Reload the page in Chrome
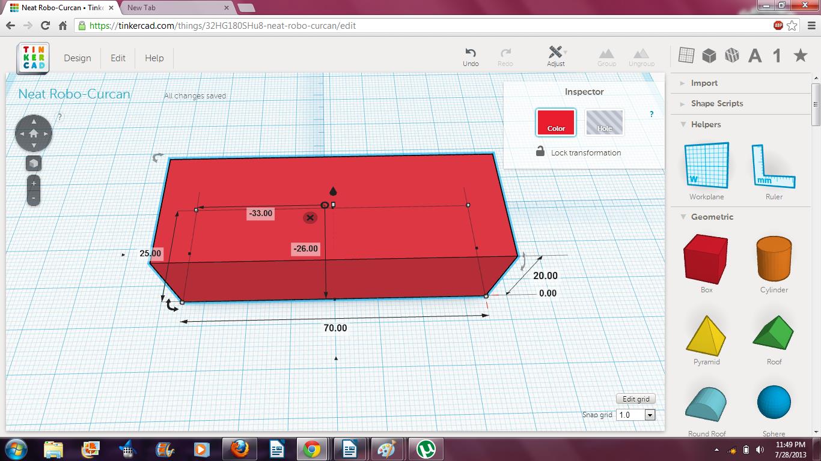 pyautogui.click(x=45, y=26)
